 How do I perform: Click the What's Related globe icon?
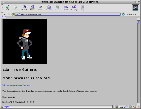click(x=123, y=14)
